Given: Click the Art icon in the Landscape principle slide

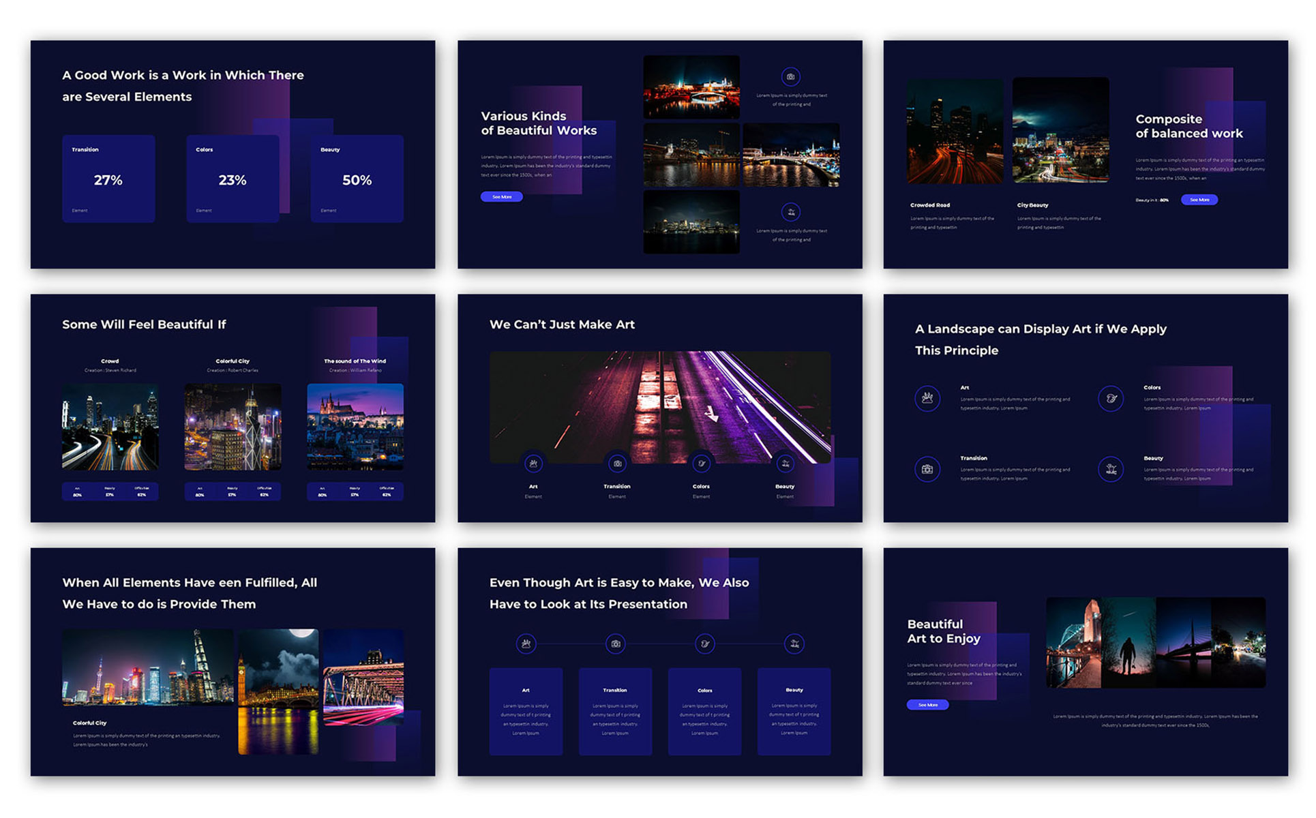Looking at the screenshot, I should 927,399.
